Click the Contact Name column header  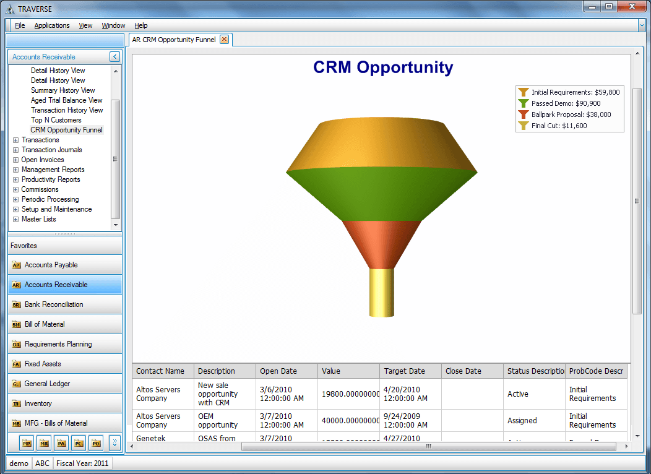163,371
